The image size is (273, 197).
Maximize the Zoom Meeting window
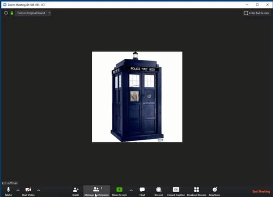pos(257,5)
